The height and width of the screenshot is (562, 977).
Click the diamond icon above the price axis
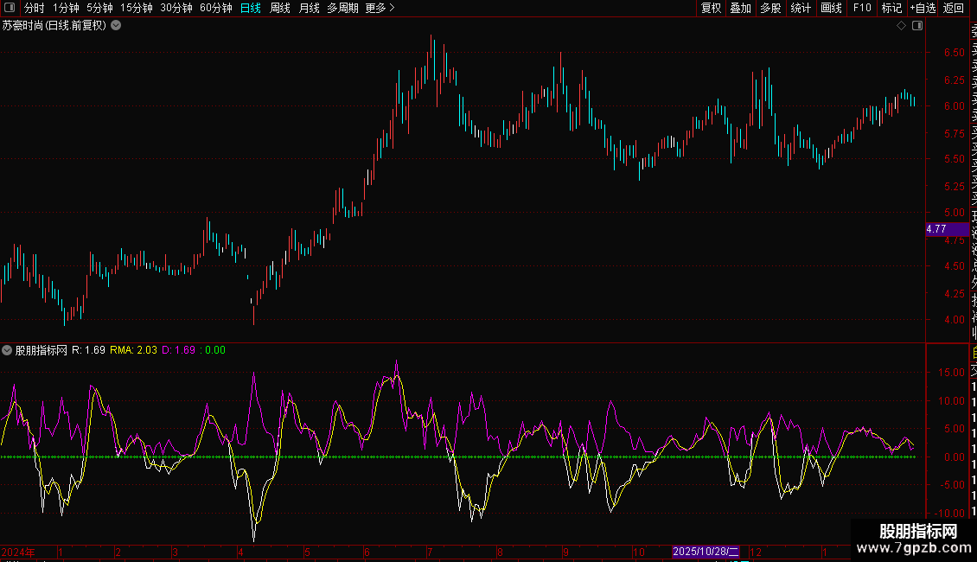coord(902,26)
